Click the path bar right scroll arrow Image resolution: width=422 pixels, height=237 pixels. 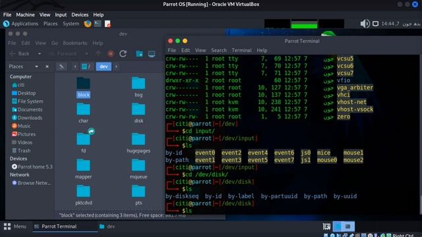[x=116, y=66]
